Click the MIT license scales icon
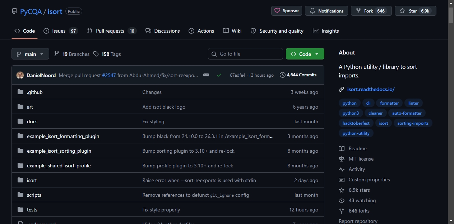This screenshot has width=454, height=224. [x=342, y=159]
